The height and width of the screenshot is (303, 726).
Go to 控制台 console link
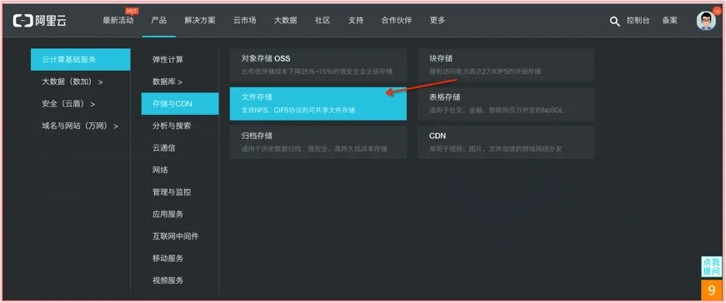638,20
